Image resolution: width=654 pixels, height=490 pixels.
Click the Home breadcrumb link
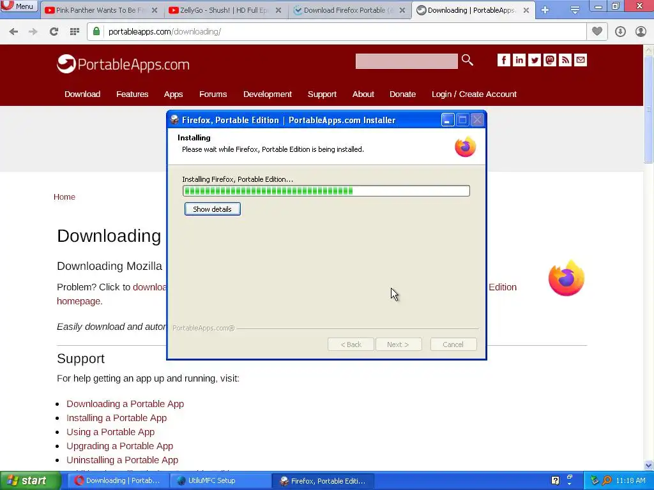click(65, 197)
